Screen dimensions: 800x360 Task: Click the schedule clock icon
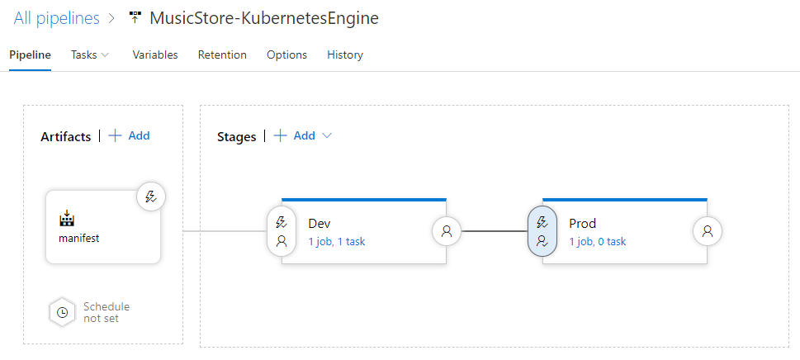(62, 312)
